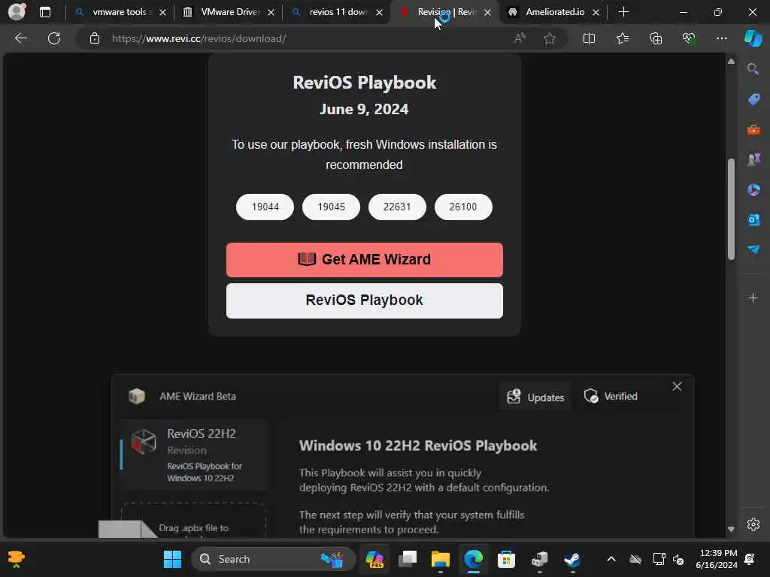The height and width of the screenshot is (577, 770).
Task: Open sidebar Outlook icon
Action: [x=753, y=219]
